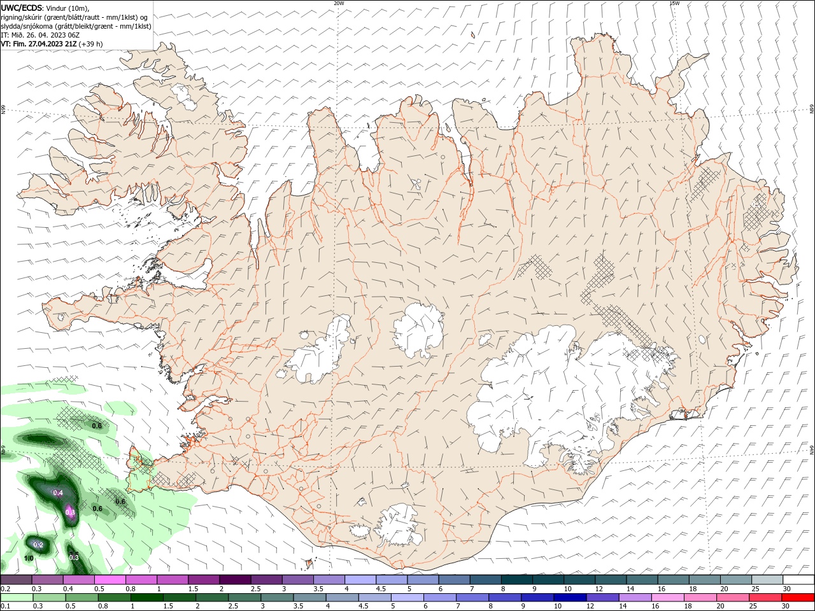Click the '30' label in the upper legend row
Screen dimensions: 815x611
tap(787, 589)
